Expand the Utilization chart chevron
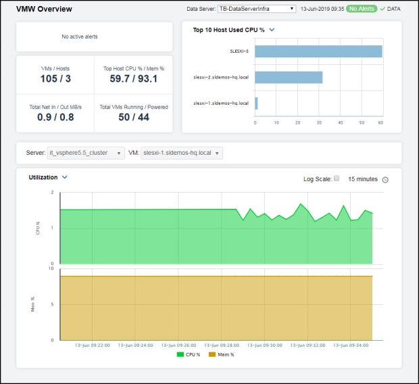The image size is (419, 384). pos(65,177)
